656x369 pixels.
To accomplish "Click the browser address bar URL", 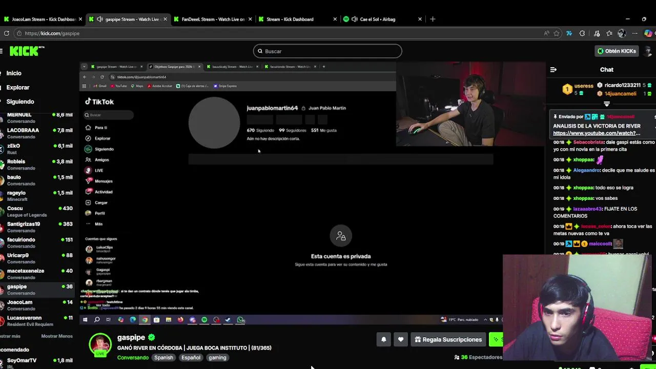I will (x=52, y=33).
